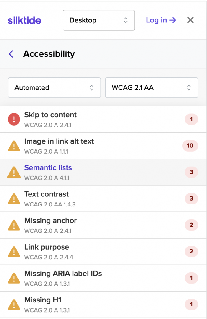Close the Silktide panel
207x319 pixels.
pyautogui.click(x=190, y=20)
